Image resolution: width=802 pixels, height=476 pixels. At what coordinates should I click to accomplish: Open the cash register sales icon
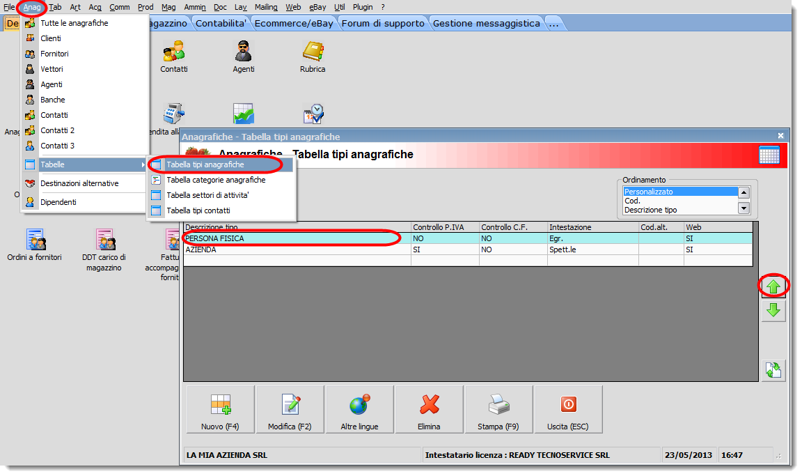coord(174,114)
